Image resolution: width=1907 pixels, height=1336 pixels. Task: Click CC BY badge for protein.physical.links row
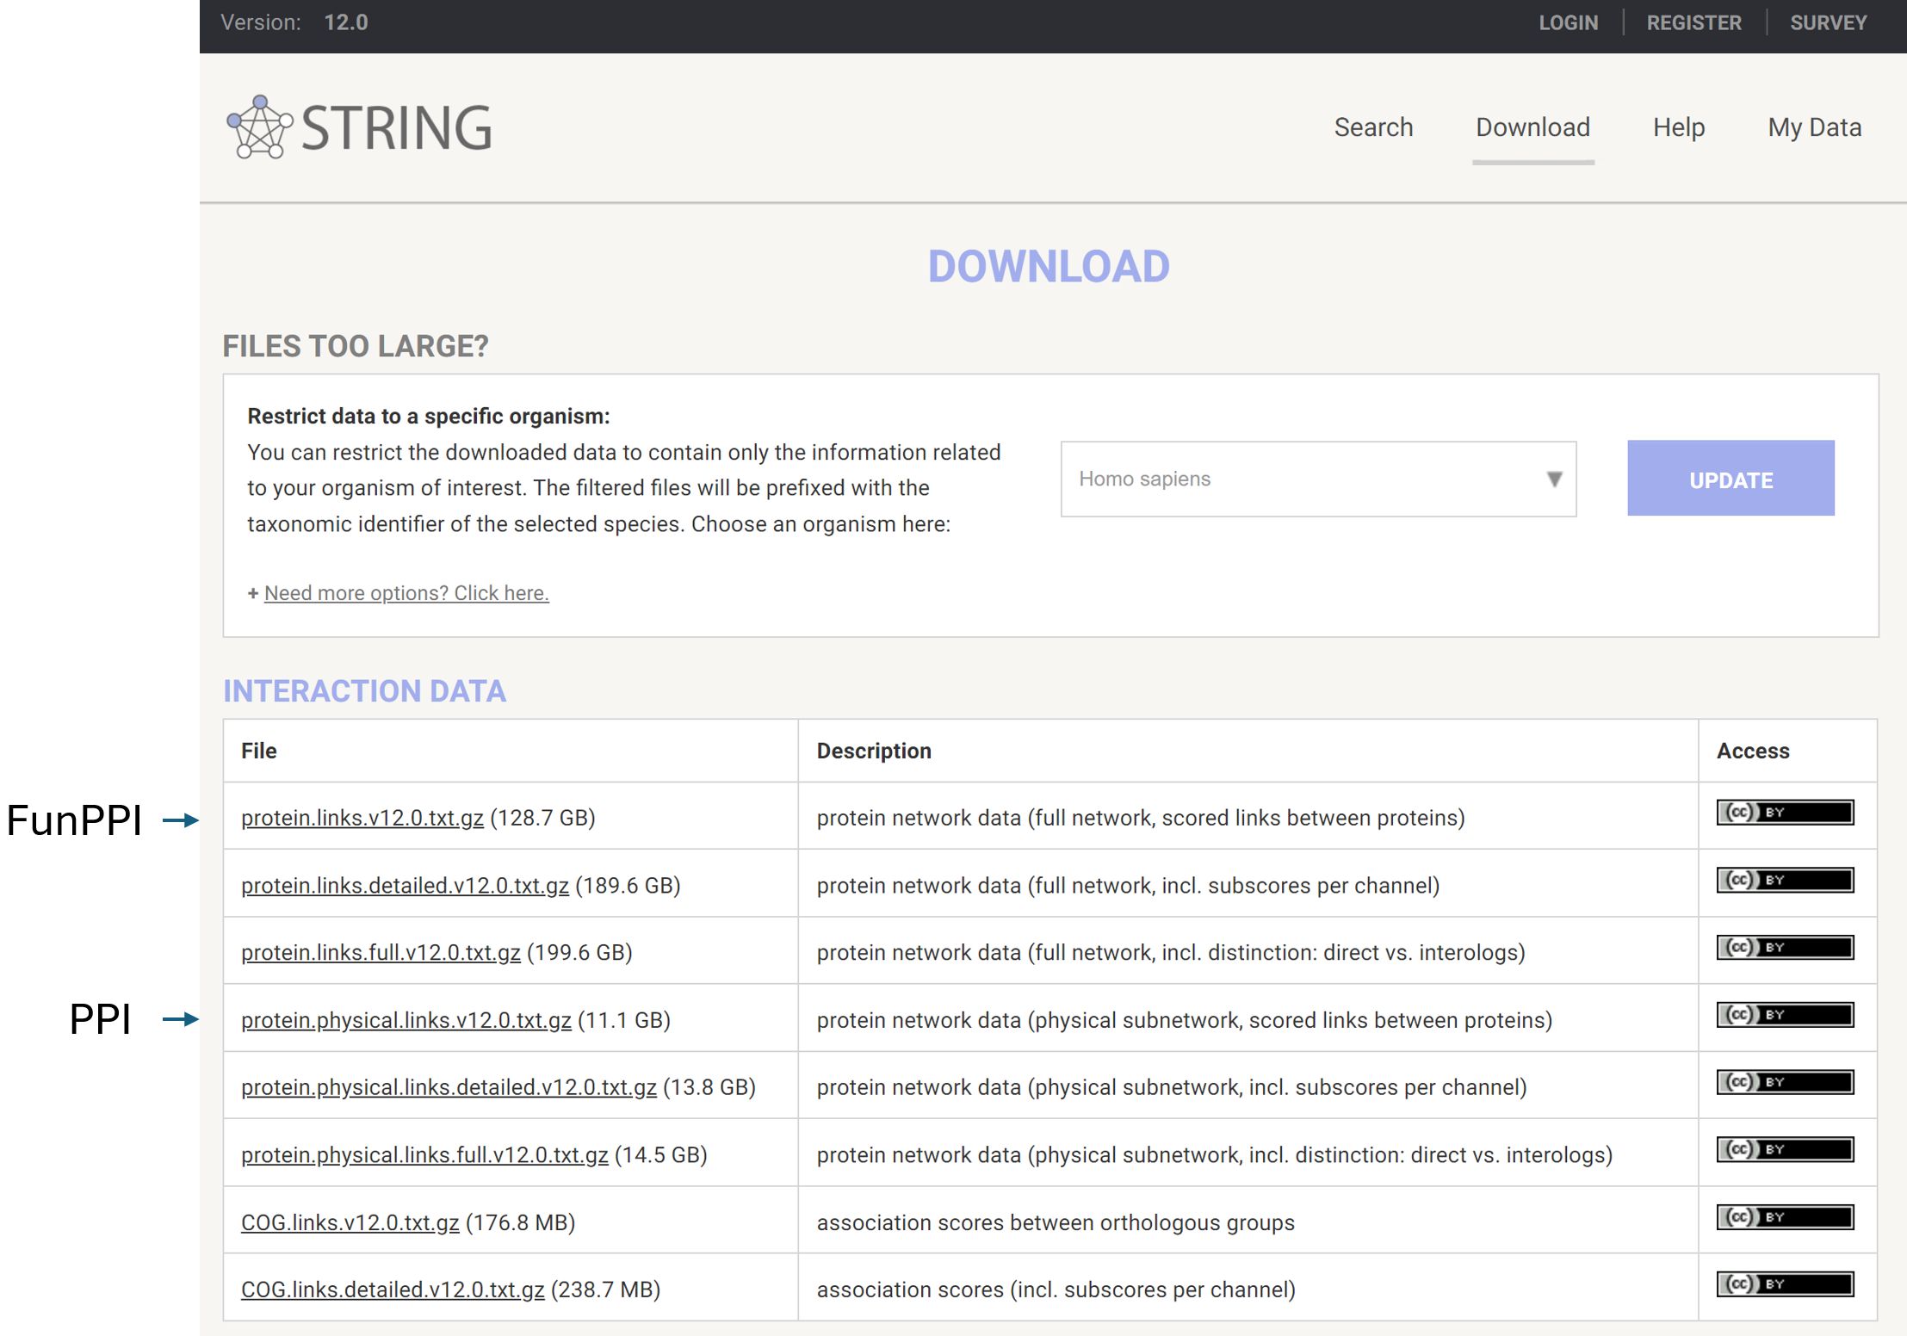(1784, 1014)
